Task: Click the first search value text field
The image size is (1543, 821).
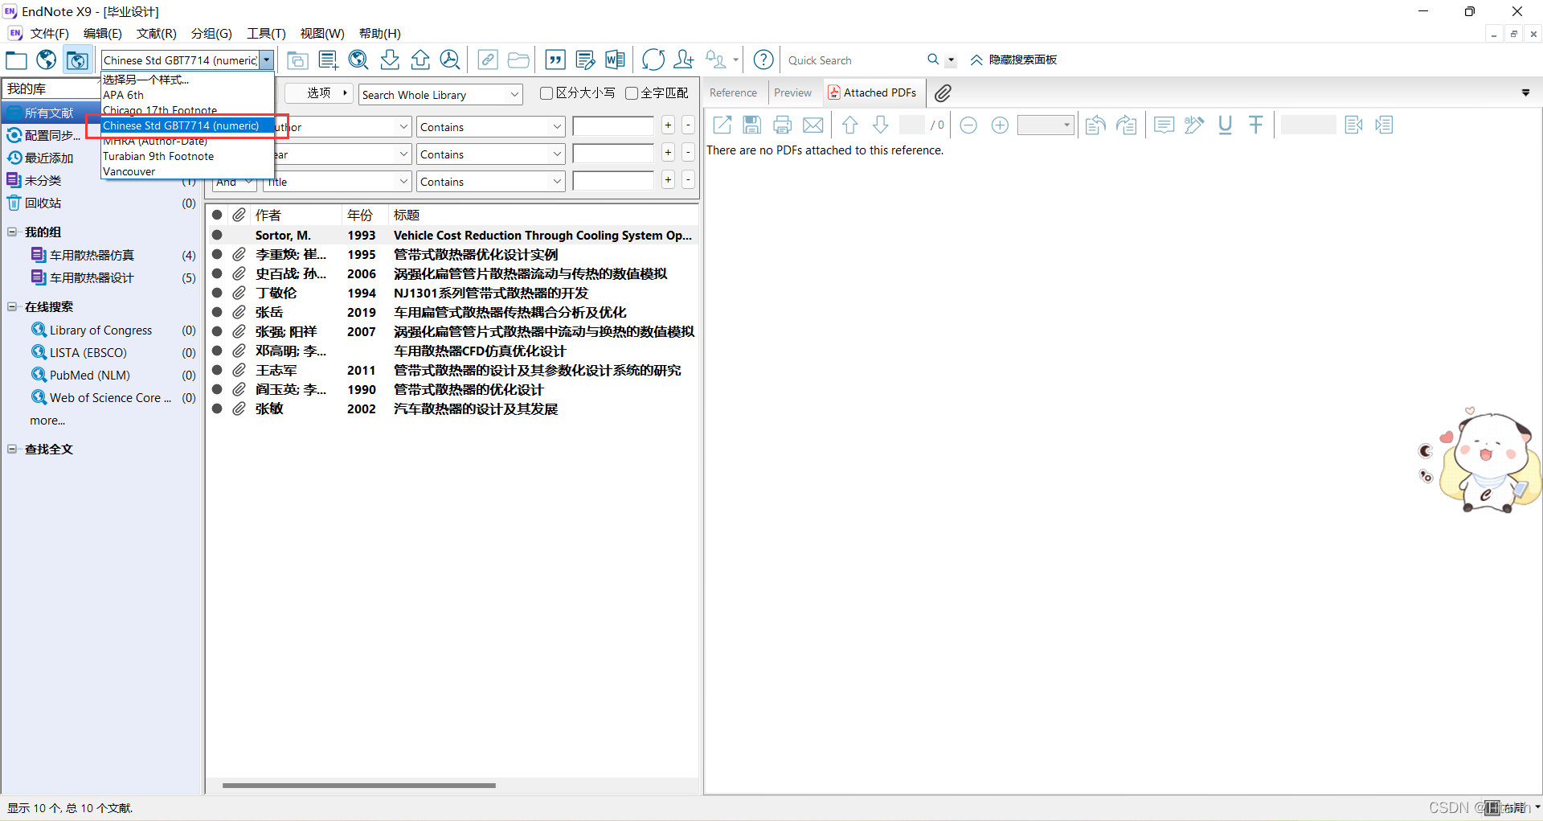Action: 613,126
